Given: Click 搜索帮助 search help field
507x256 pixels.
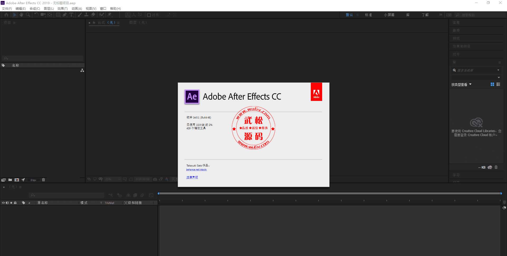Looking at the screenshot, I should (480, 15).
